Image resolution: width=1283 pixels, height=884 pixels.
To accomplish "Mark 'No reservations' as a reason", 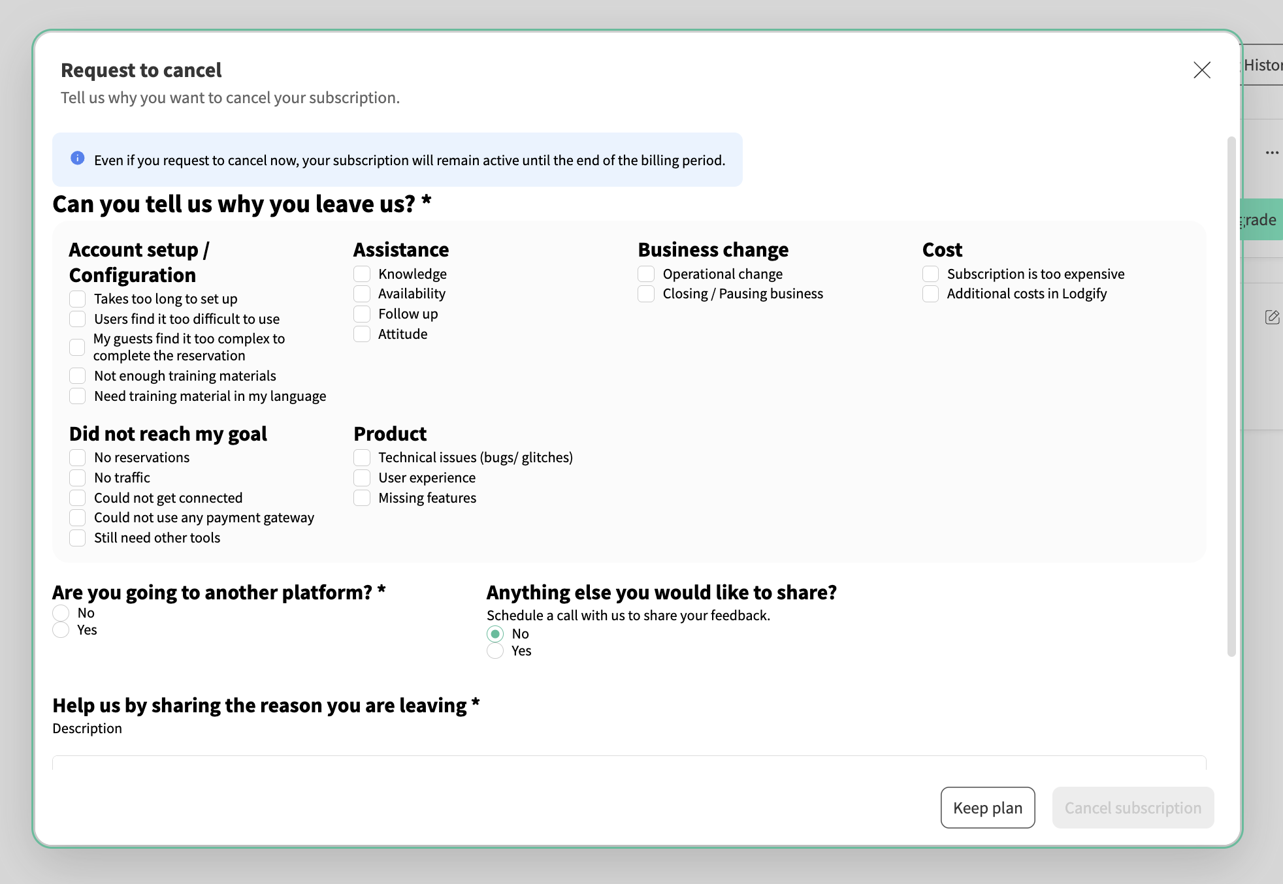I will pyautogui.click(x=78, y=458).
